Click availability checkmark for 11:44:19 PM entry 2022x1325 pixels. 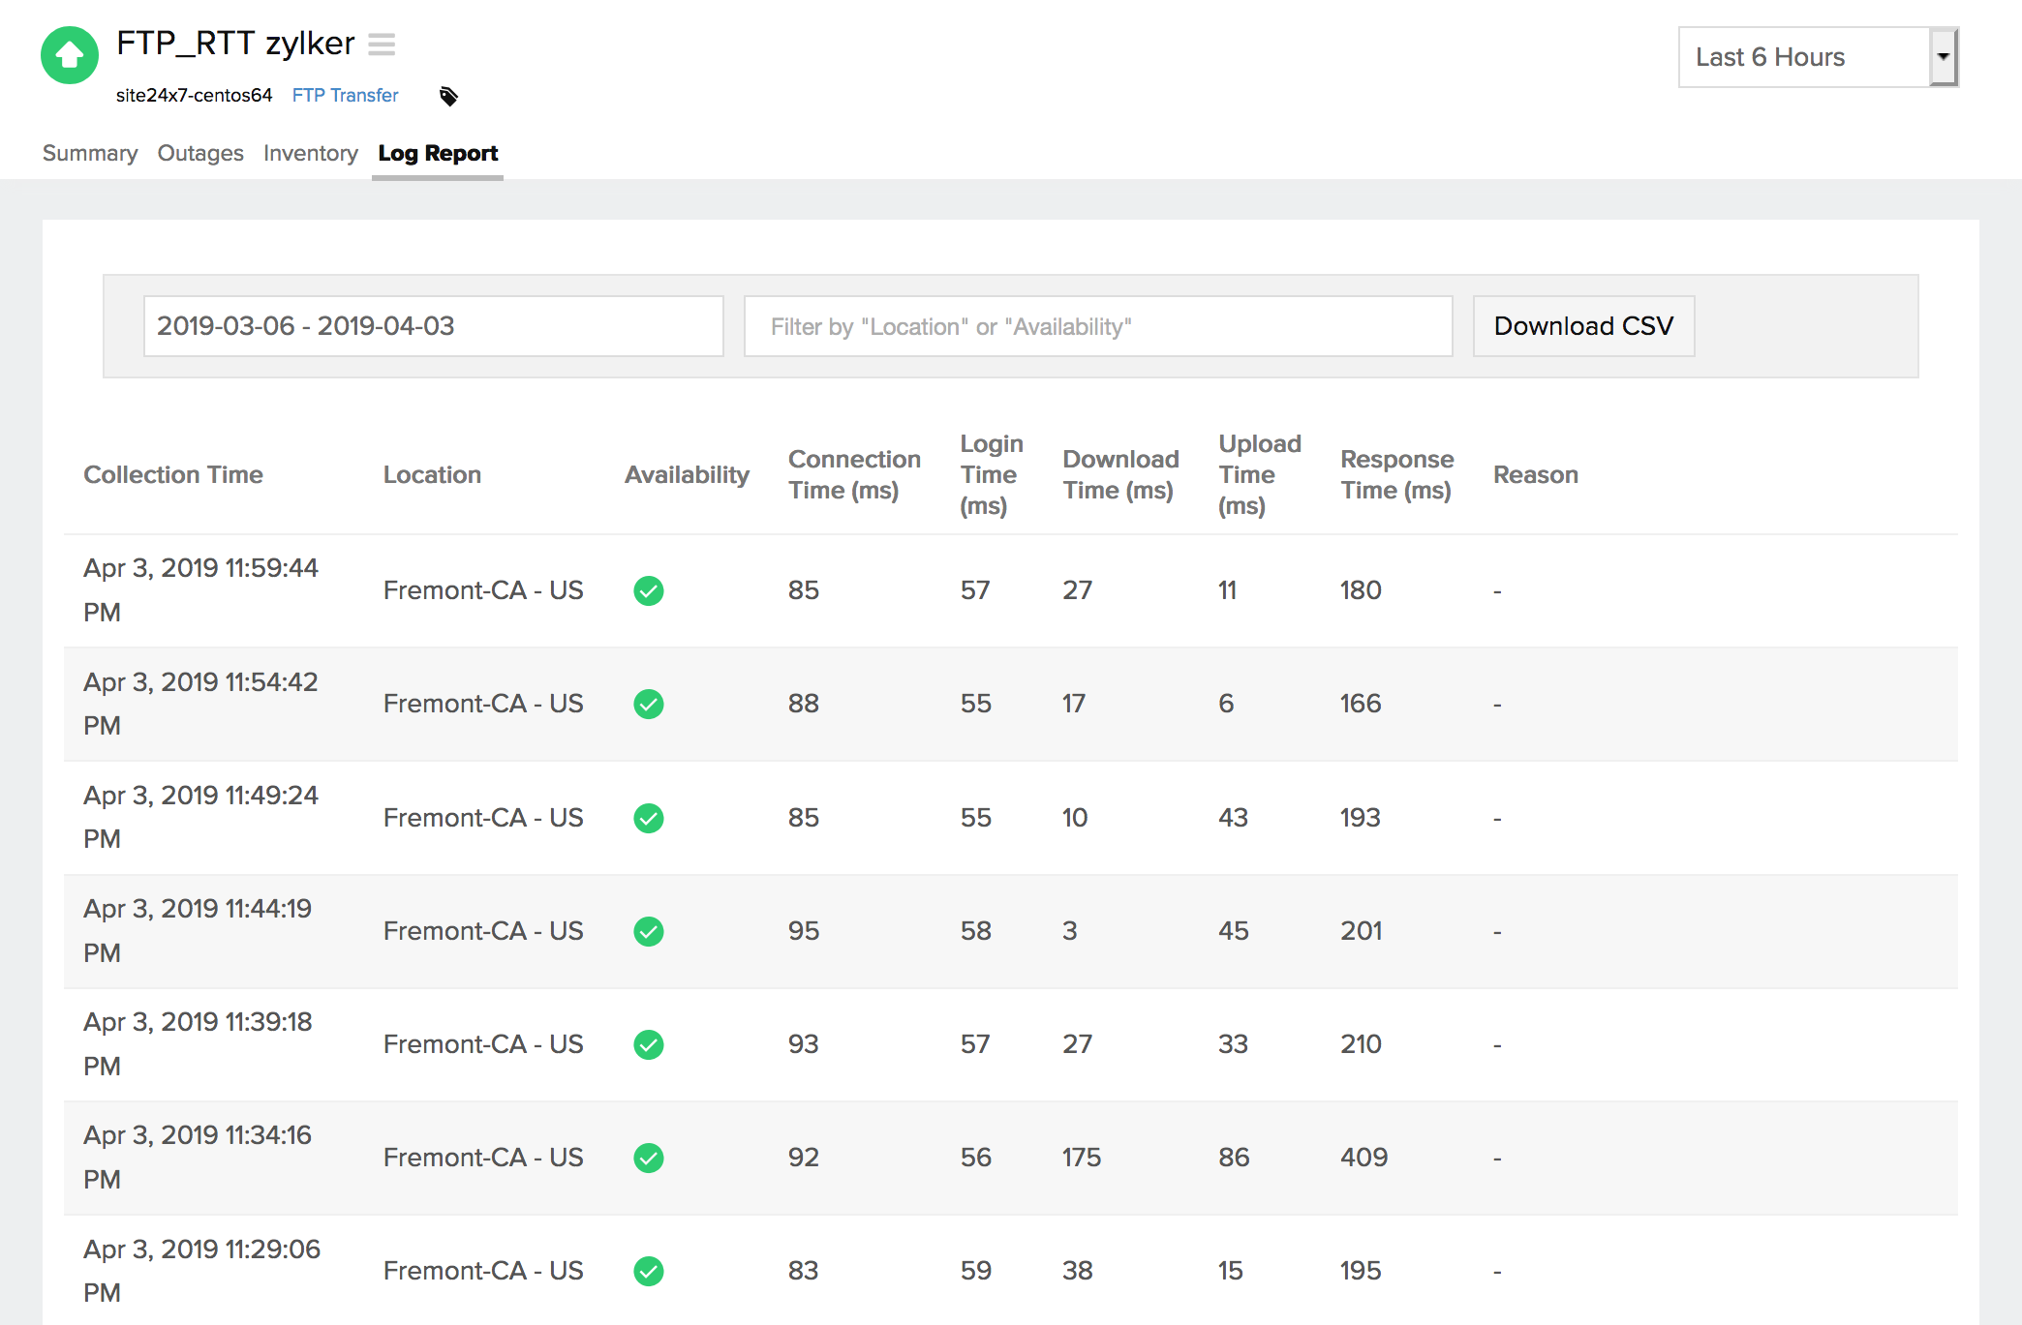click(x=648, y=931)
